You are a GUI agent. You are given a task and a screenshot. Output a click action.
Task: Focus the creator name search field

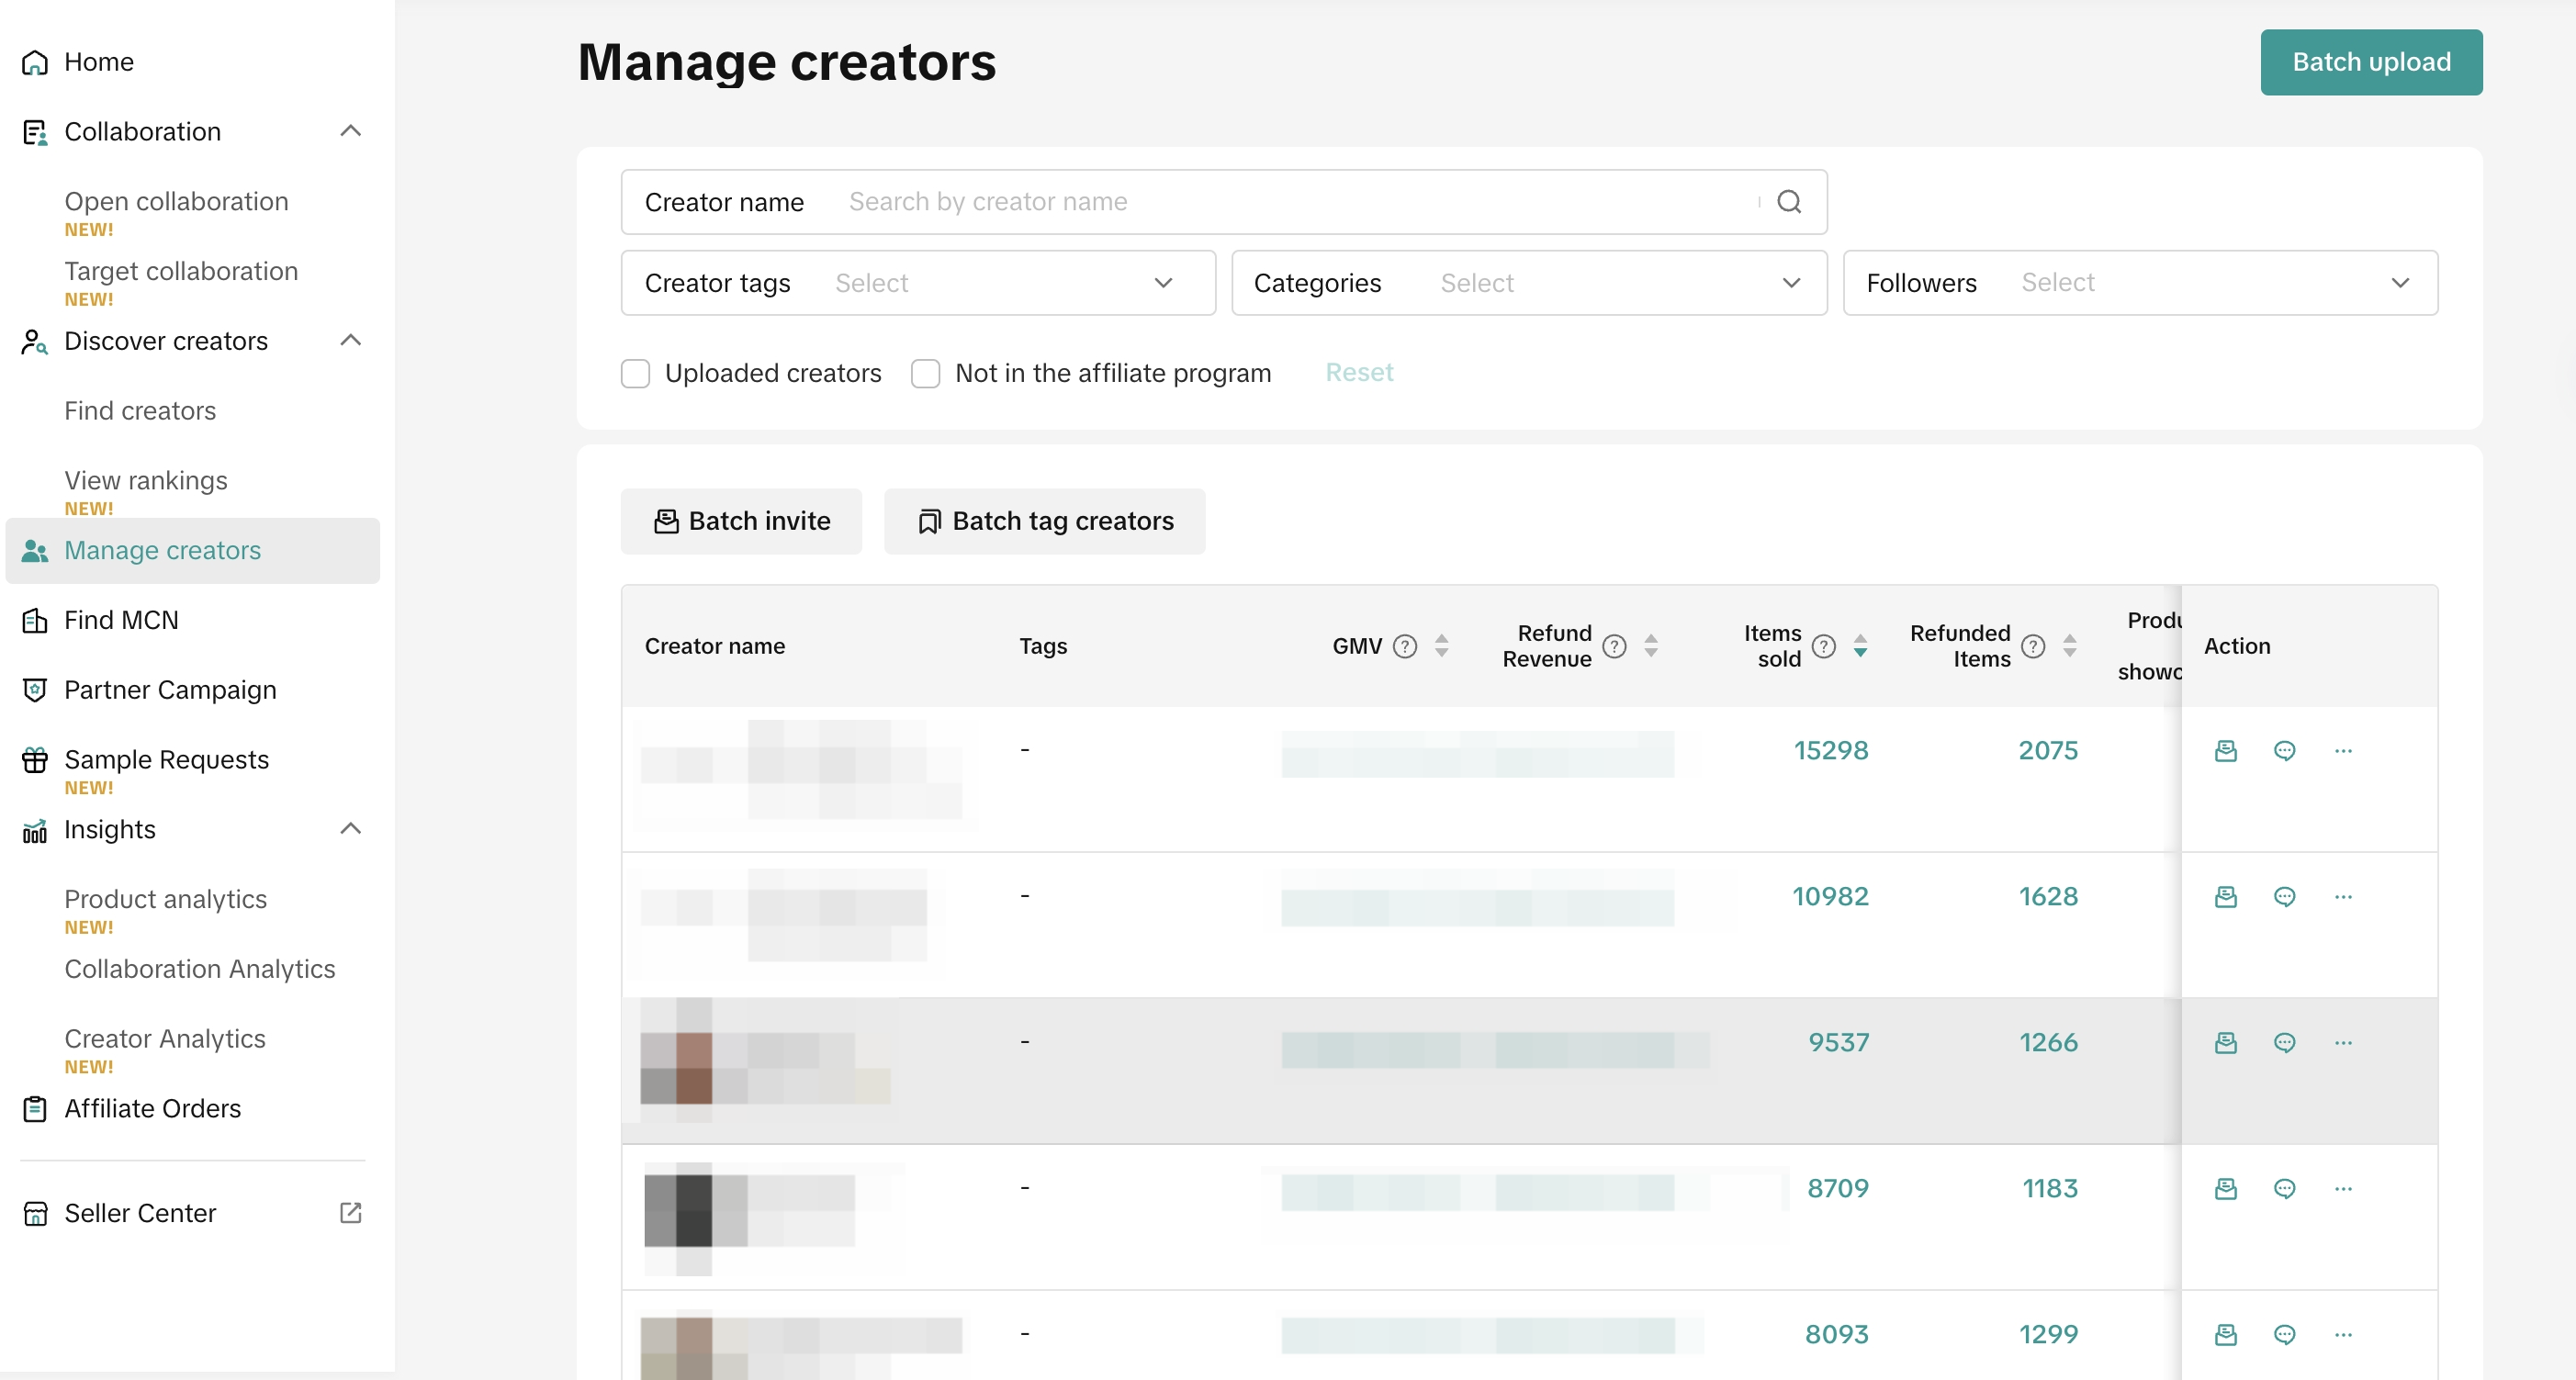pyautogui.click(x=1290, y=202)
